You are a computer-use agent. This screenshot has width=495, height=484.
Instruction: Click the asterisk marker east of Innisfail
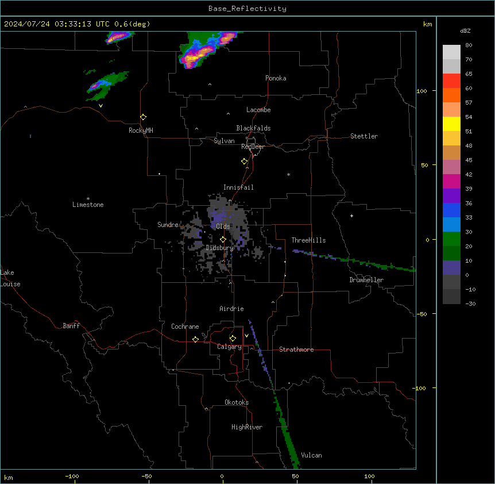(x=288, y=174)
